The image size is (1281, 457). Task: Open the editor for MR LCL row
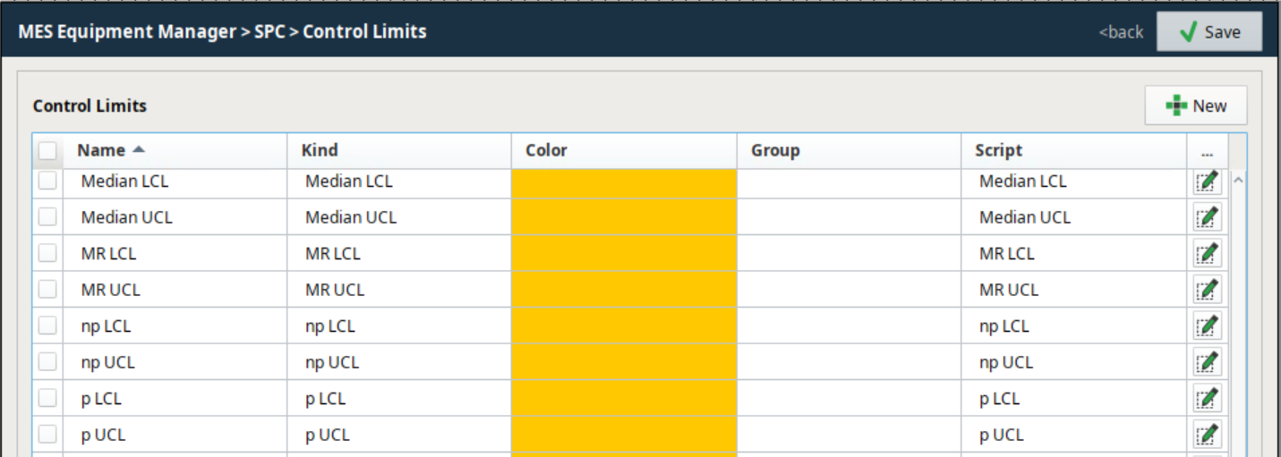(x=1207, y=254)
